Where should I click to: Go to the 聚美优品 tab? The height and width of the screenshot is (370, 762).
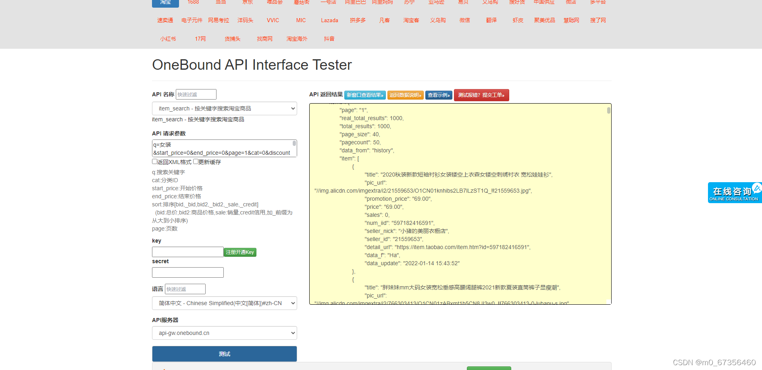click(x=545, y=20)
